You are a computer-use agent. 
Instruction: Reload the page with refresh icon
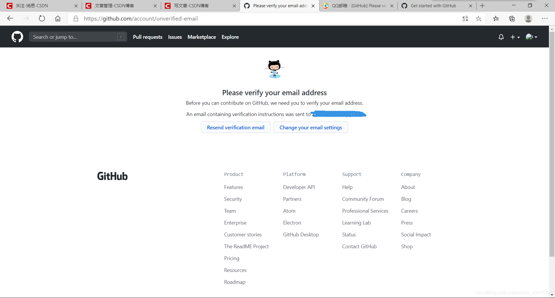point(42,19)
